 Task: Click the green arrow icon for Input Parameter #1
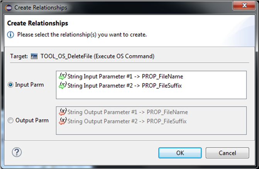[63, 77]
